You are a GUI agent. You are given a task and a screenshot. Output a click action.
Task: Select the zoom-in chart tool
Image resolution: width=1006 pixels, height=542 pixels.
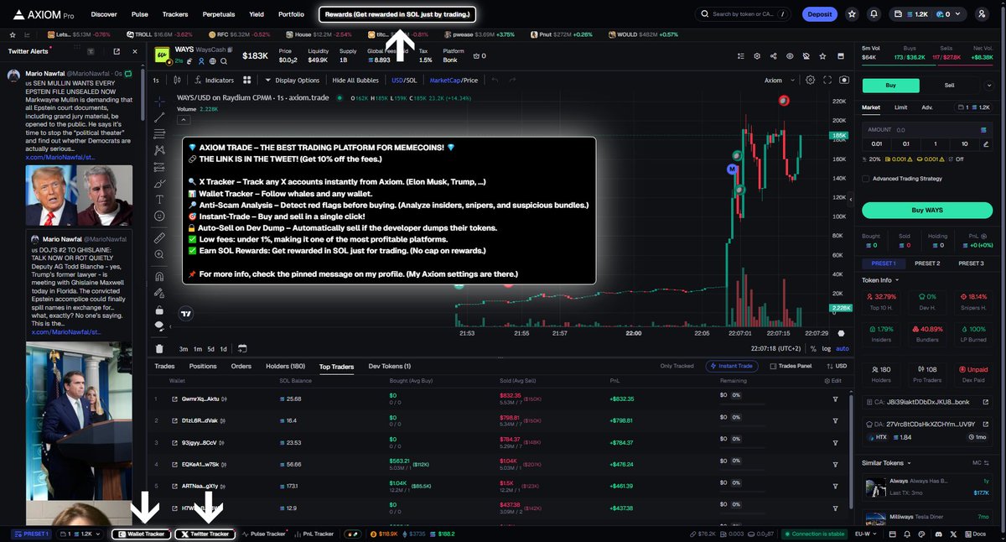click(x=159, y=254)
